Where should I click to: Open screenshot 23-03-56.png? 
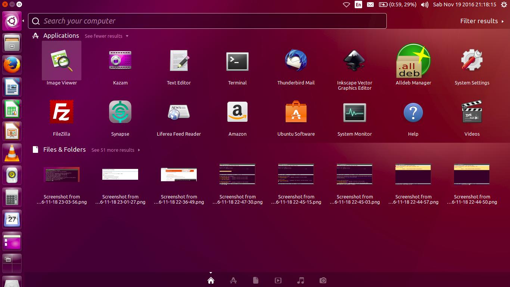[62, 174]
